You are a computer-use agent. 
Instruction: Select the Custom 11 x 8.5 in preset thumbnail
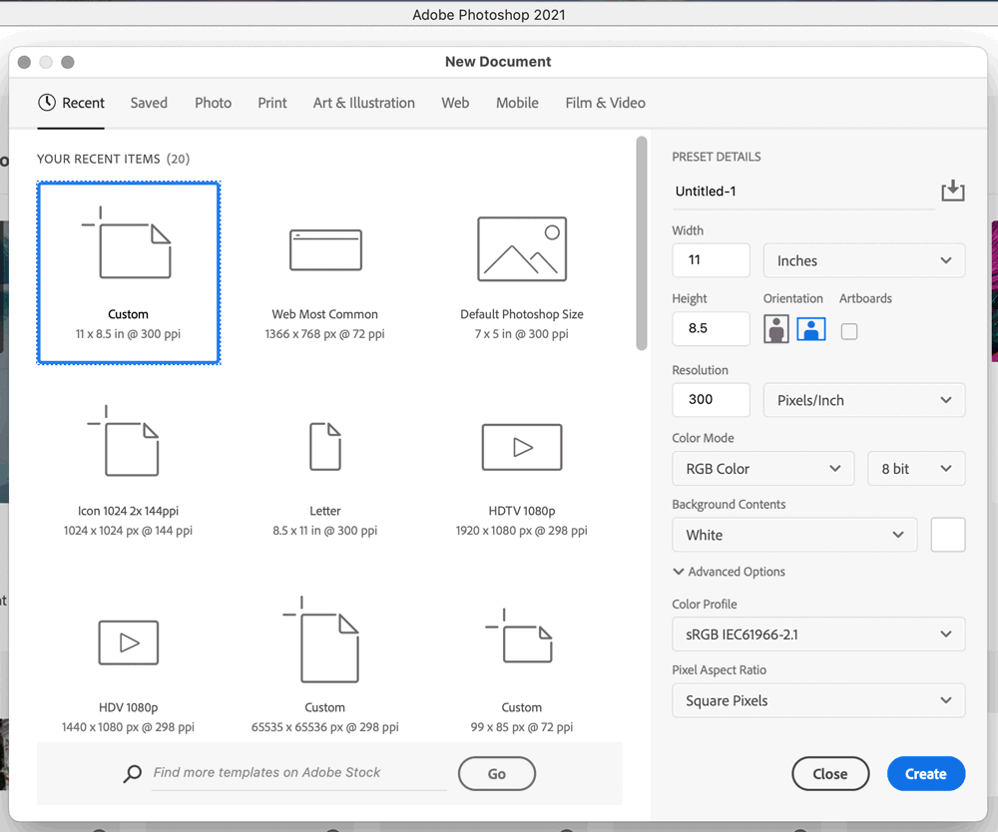coord(129,272)
